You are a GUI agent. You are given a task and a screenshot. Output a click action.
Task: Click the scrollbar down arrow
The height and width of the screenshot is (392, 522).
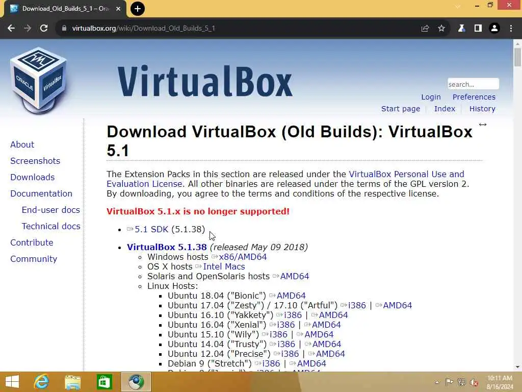click(x=517, y=367)
